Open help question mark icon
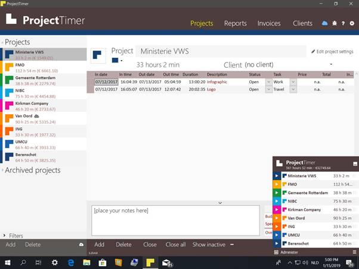 [x=343, y=23]
